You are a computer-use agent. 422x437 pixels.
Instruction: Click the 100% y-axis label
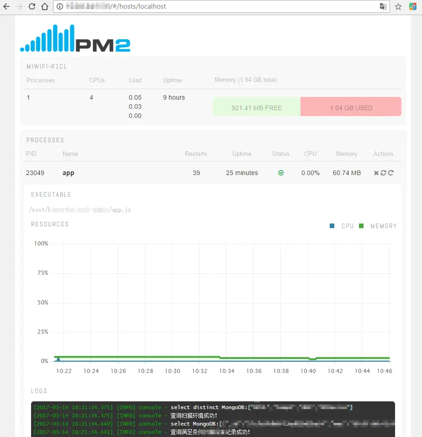coord(41,244)
